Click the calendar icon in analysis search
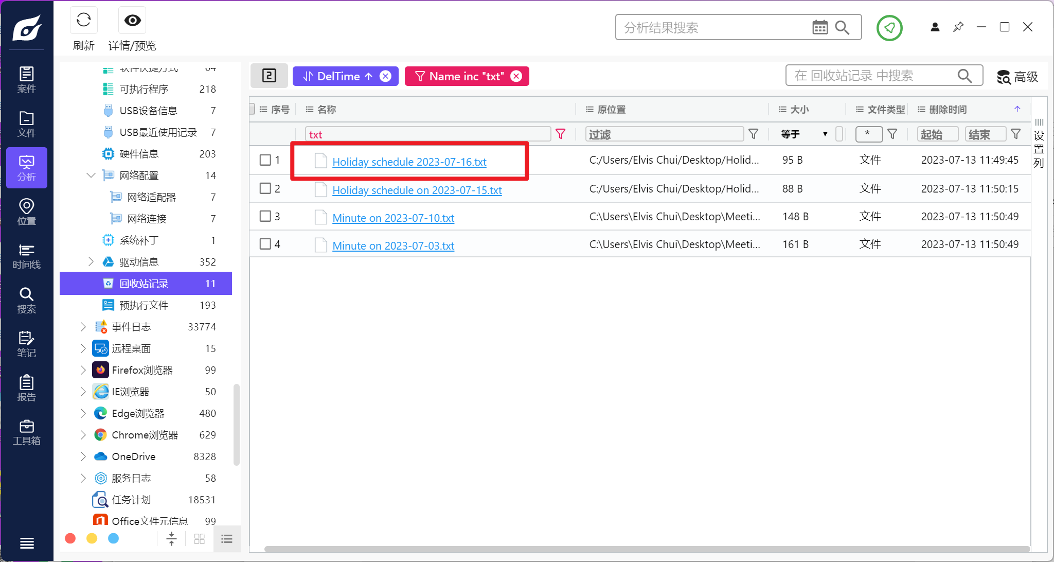The height and width of the screenshot is (562, 1054). tap(819, 27)
